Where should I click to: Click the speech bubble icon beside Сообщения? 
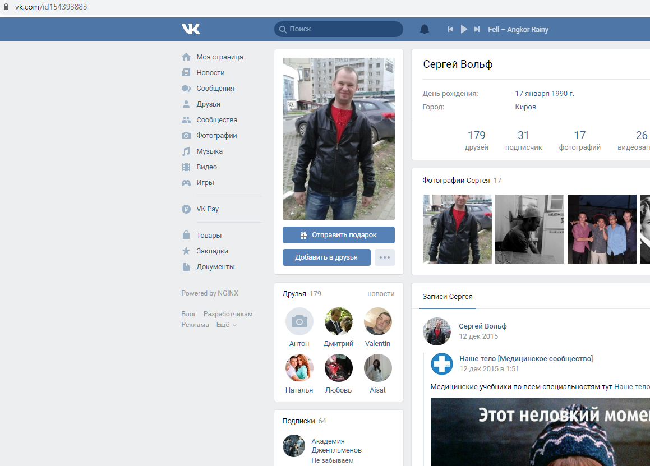click(x=186, y=88)
